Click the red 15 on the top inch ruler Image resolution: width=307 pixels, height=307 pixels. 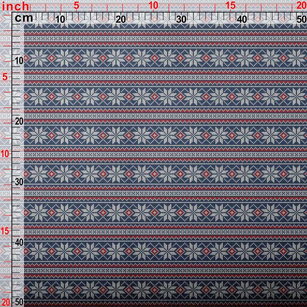pyautogui.click(x=230, y=5)
